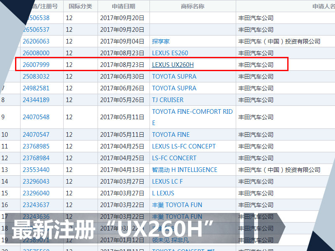Open registration number 23553440
The image size is (335, 251).
[36, 170]
